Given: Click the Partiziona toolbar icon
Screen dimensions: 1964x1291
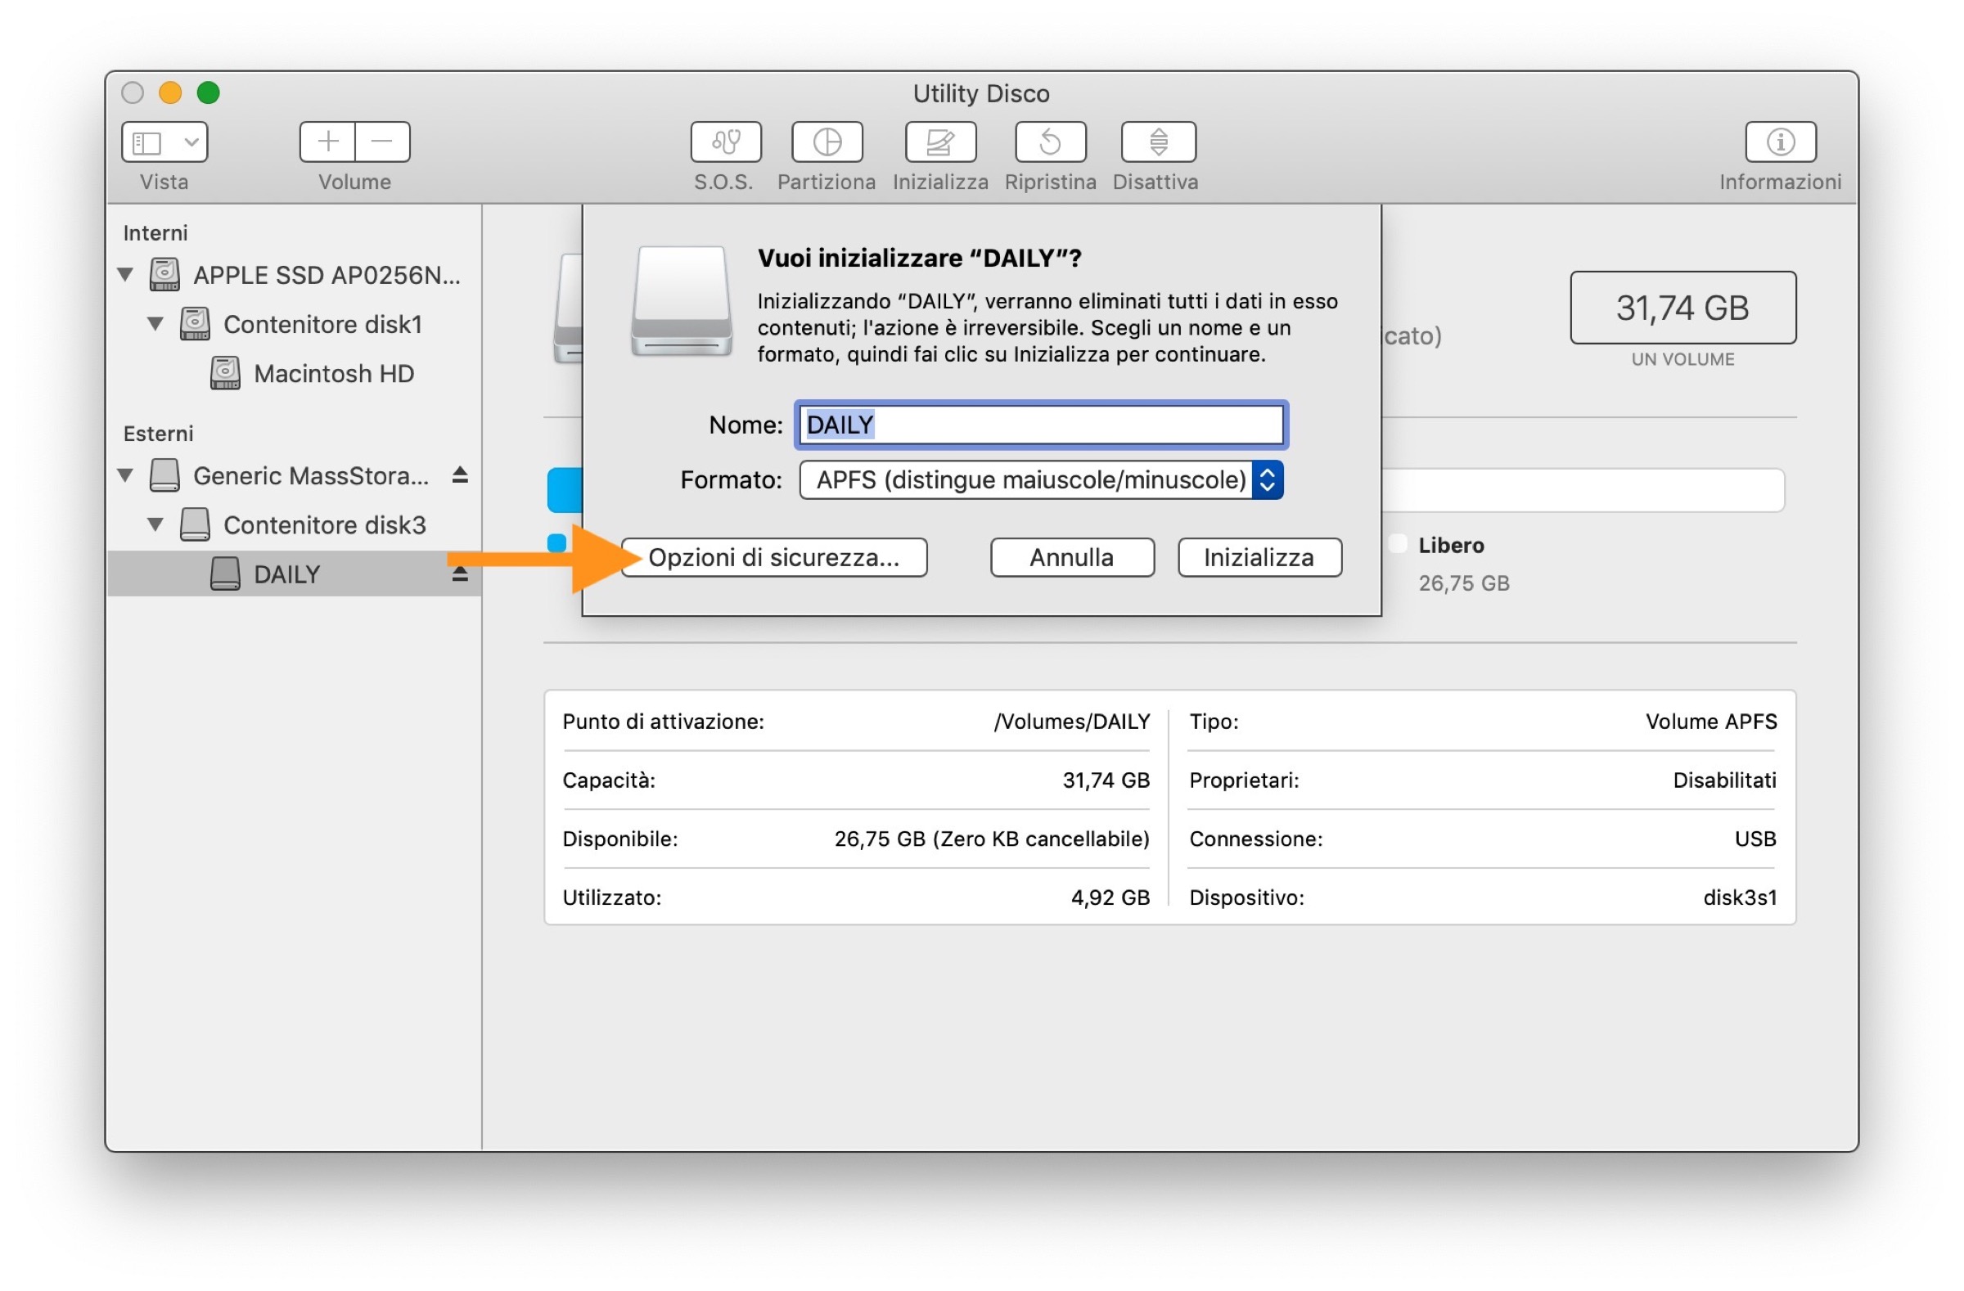Looking at the screenshot, I should coord(827,142).
